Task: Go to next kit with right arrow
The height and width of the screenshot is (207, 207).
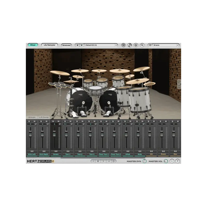Action: pyautogui.click(x=82, y=45)
